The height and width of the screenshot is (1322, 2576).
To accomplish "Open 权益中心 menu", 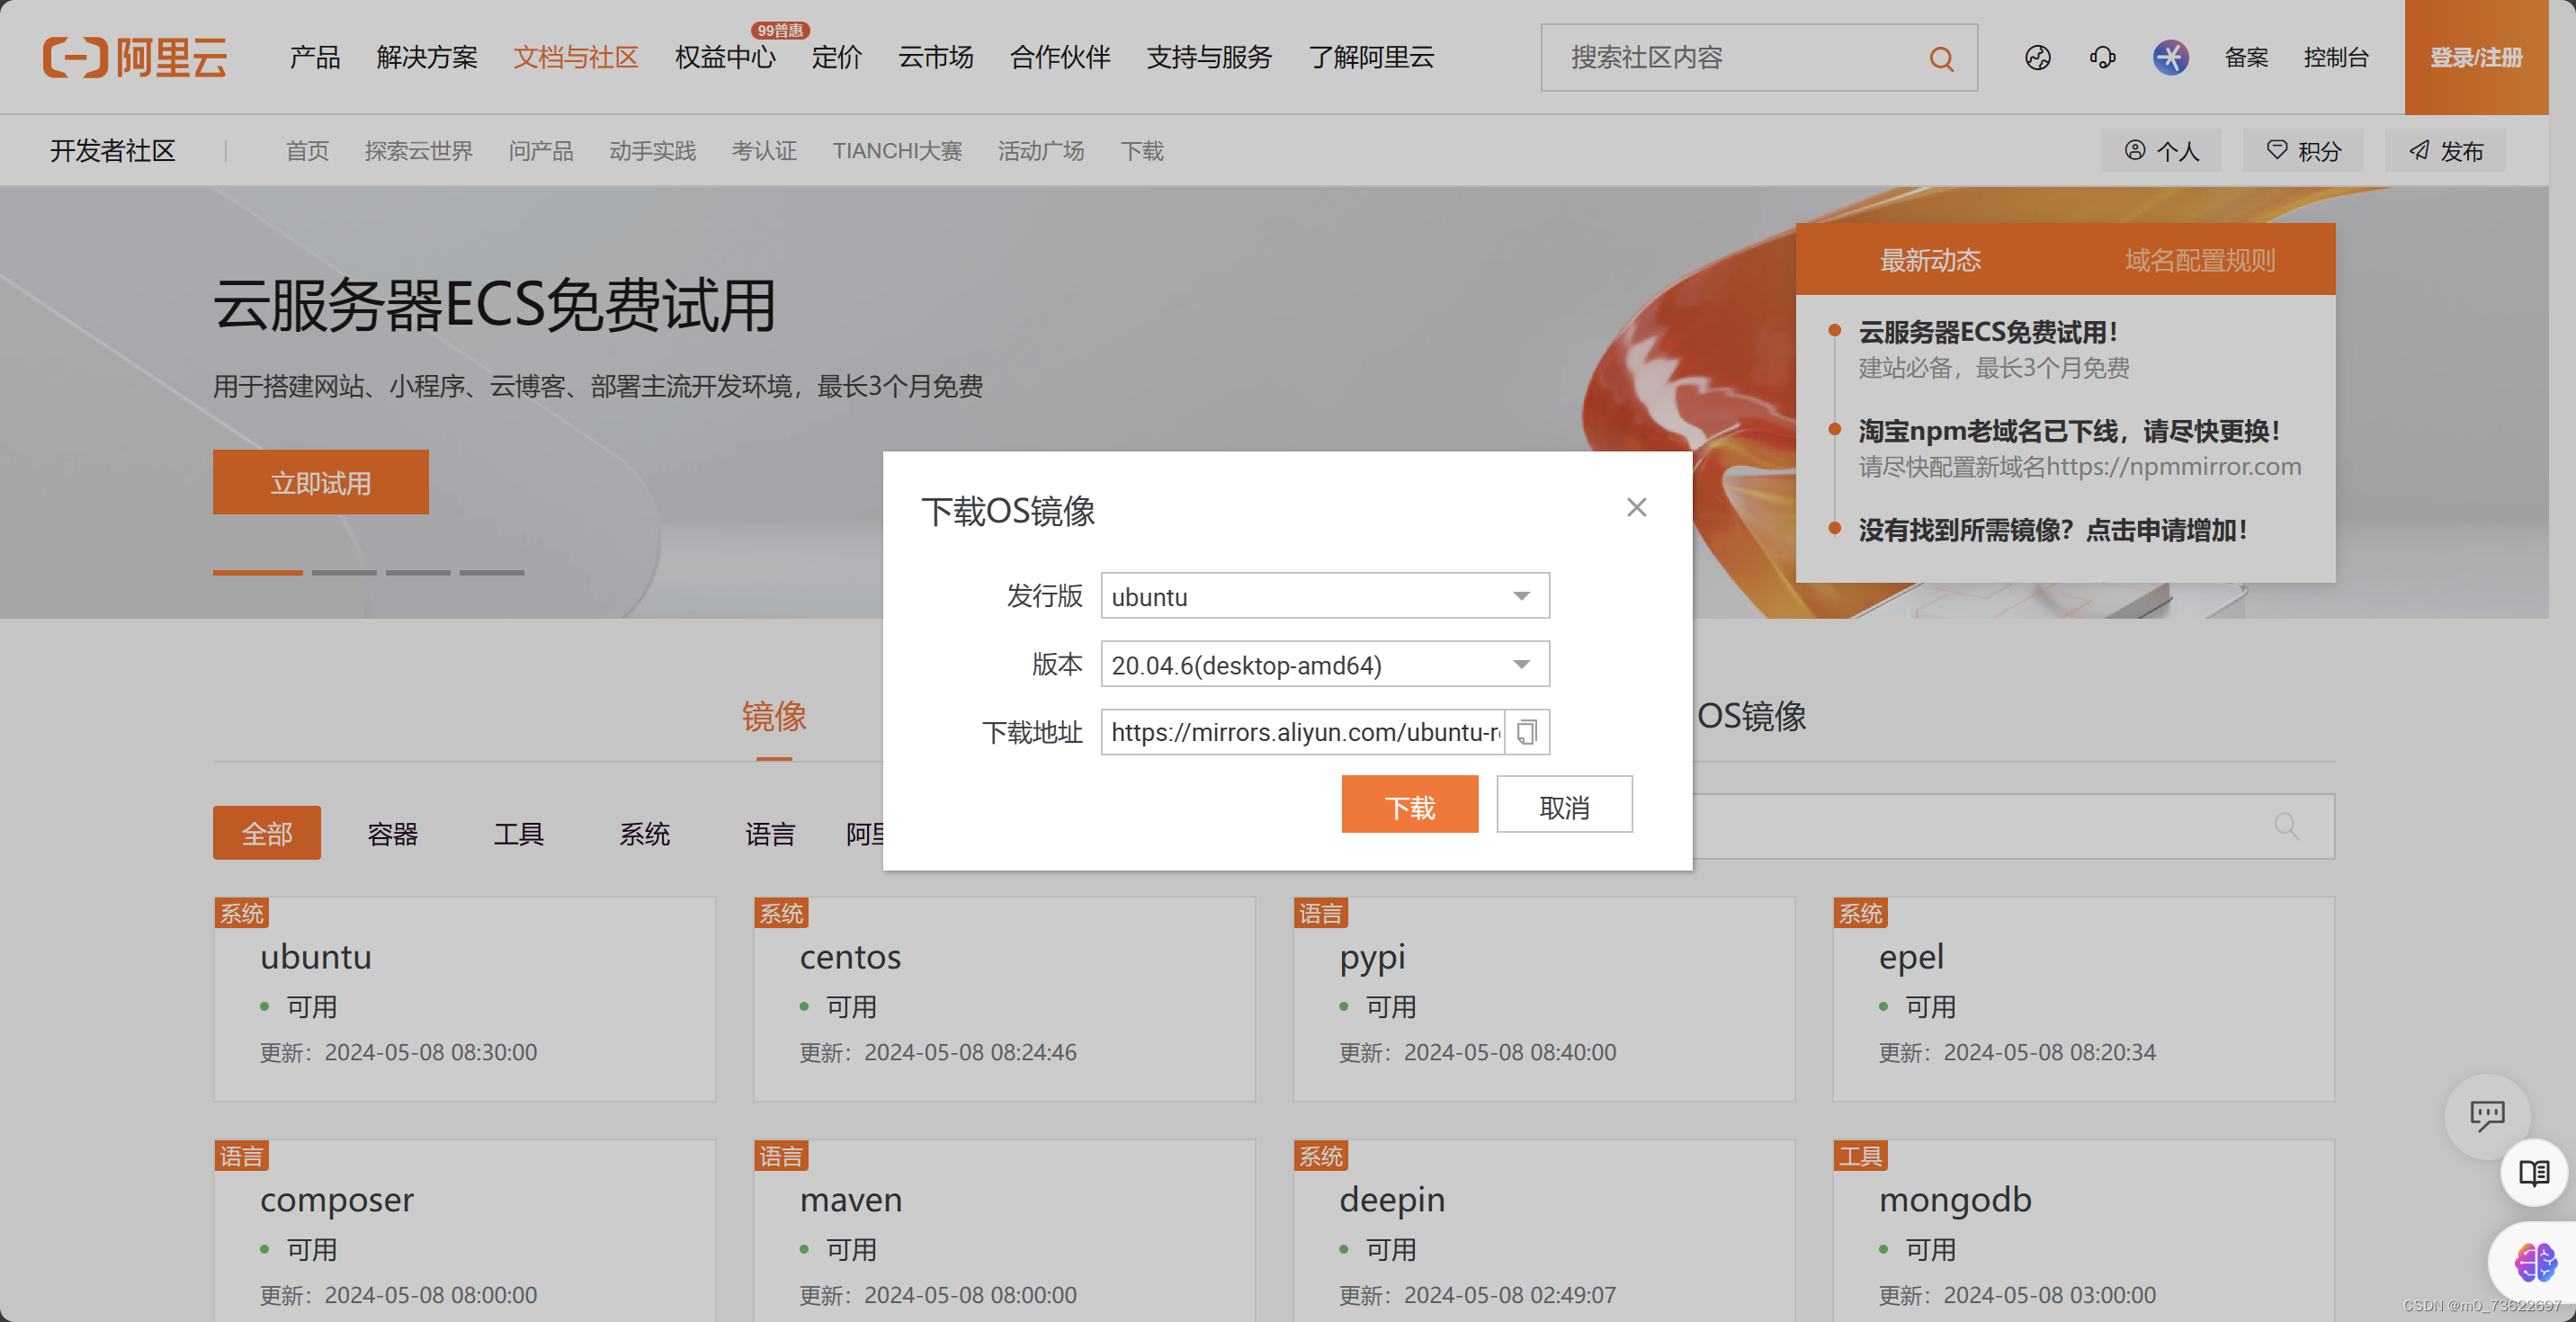I will point(725,57).
